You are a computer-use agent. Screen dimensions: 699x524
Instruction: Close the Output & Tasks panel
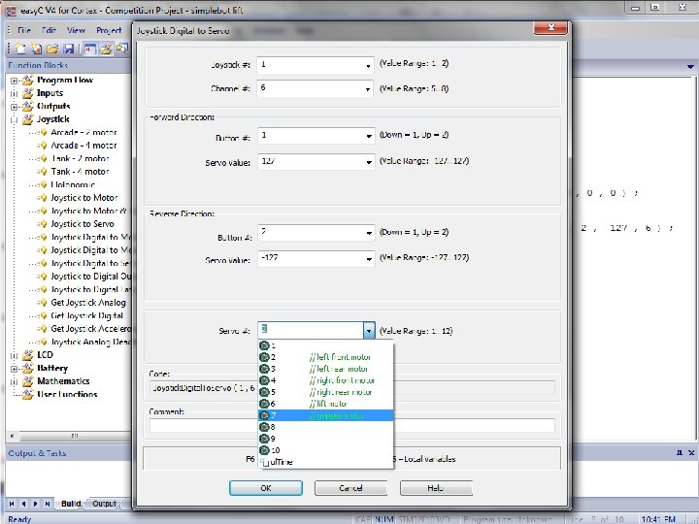tap(691, 453)
